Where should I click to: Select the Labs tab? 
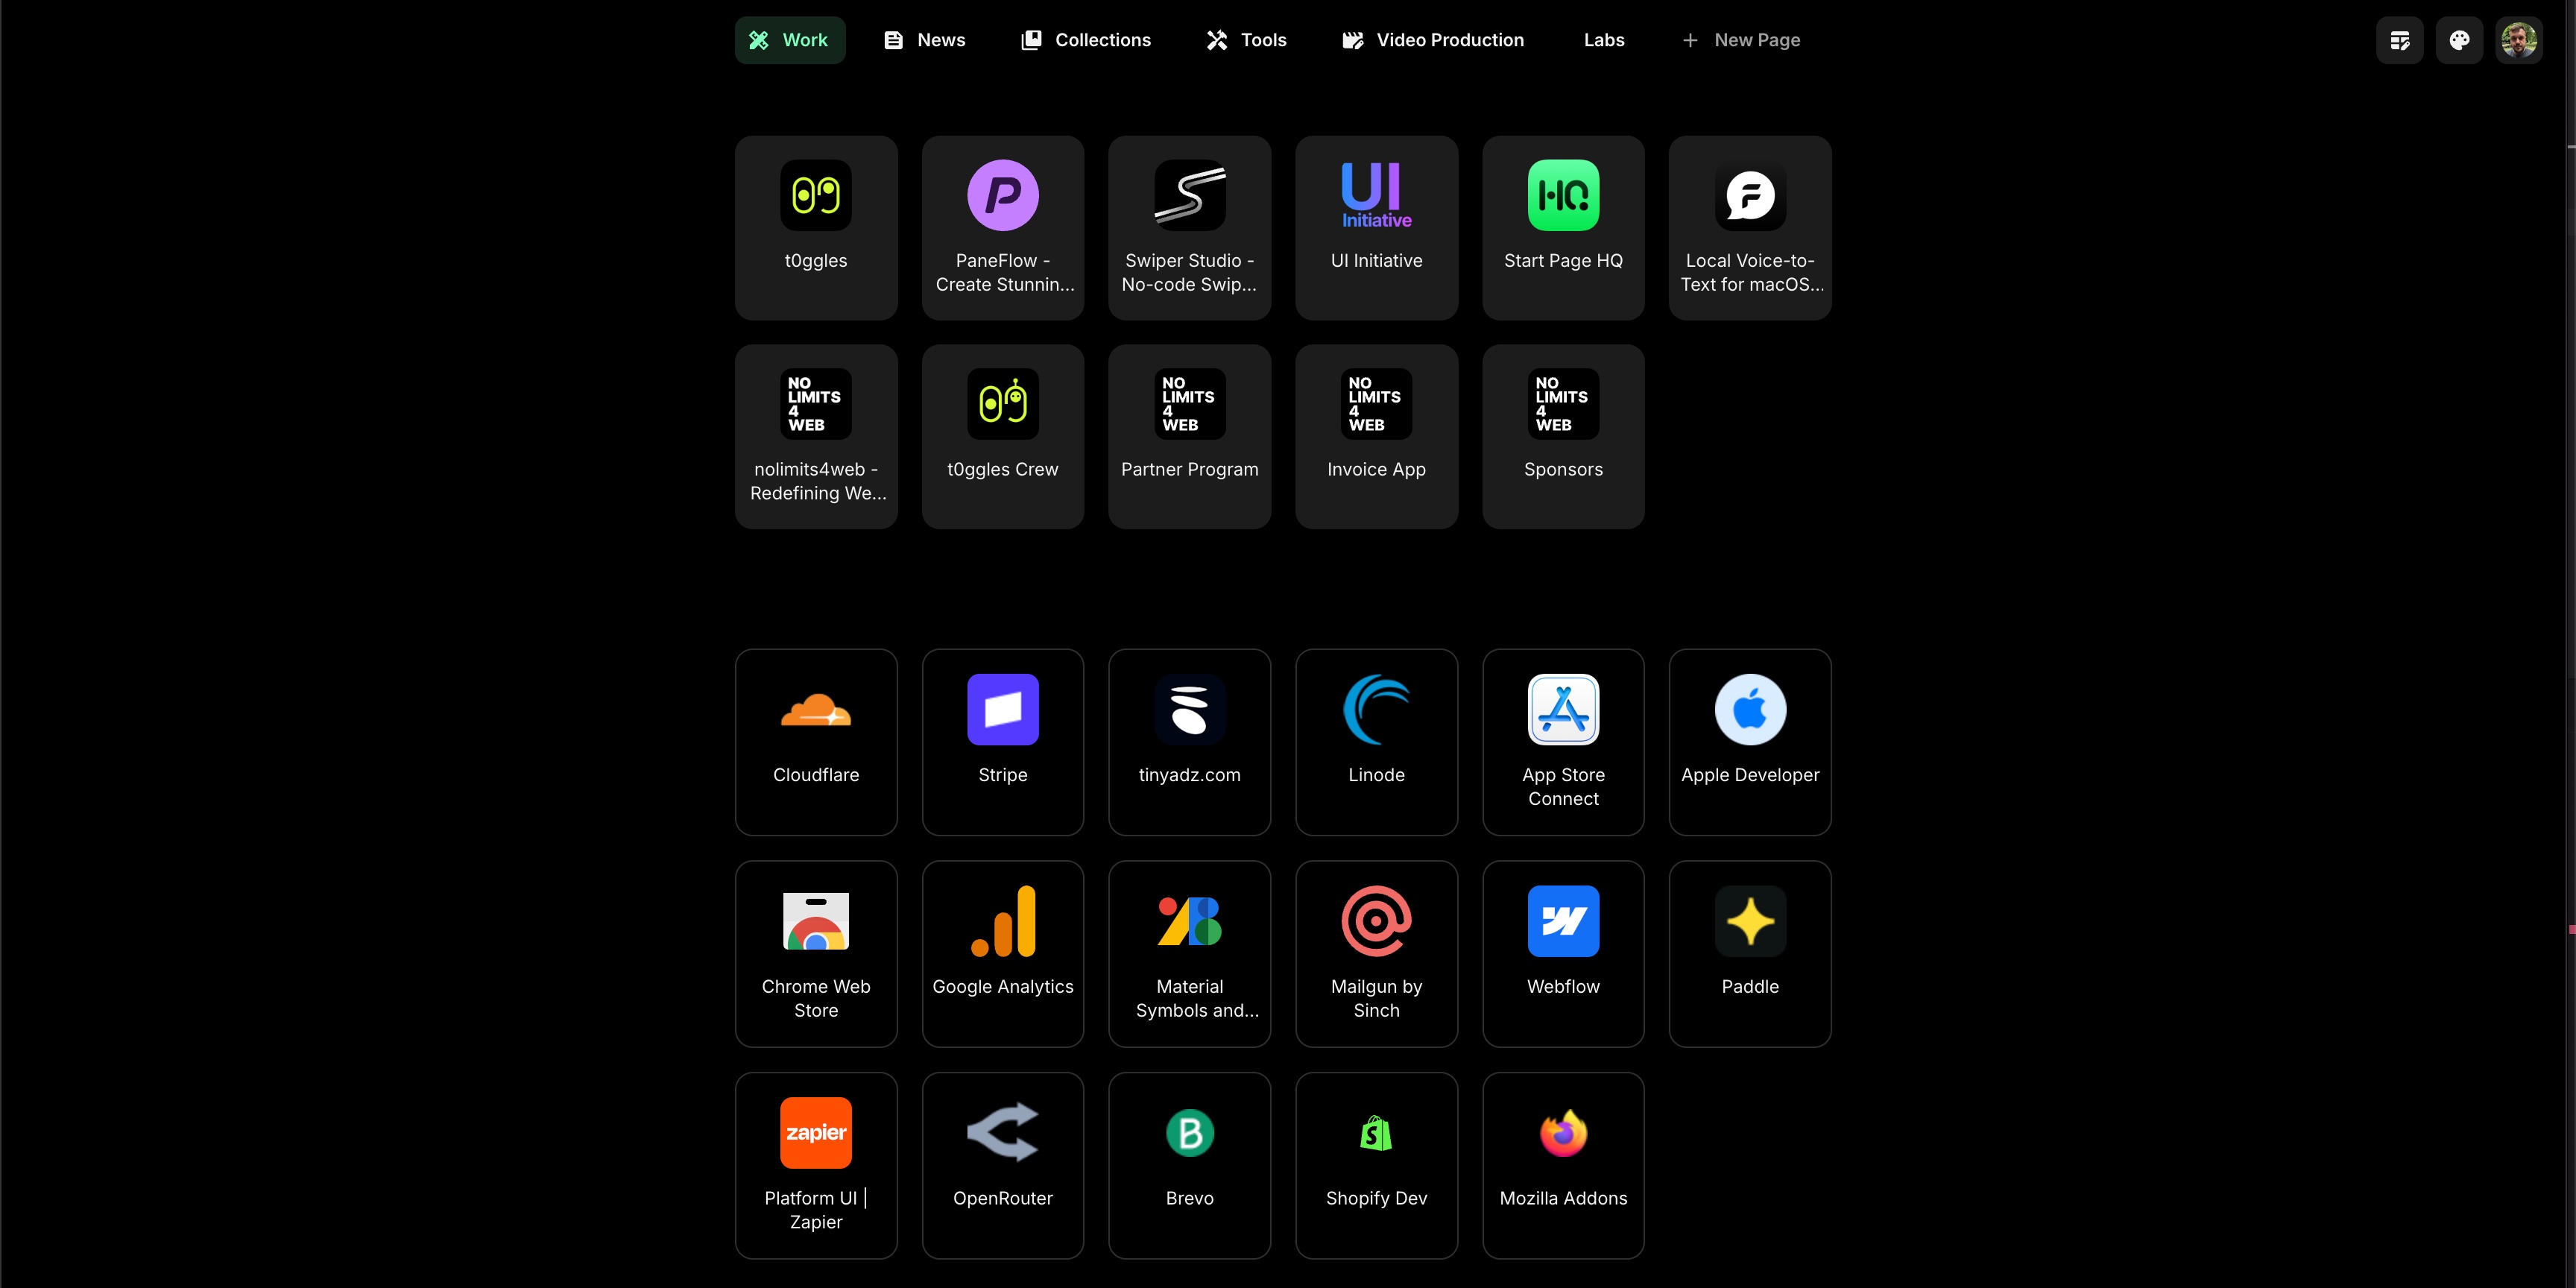[x=1603, y=40]
